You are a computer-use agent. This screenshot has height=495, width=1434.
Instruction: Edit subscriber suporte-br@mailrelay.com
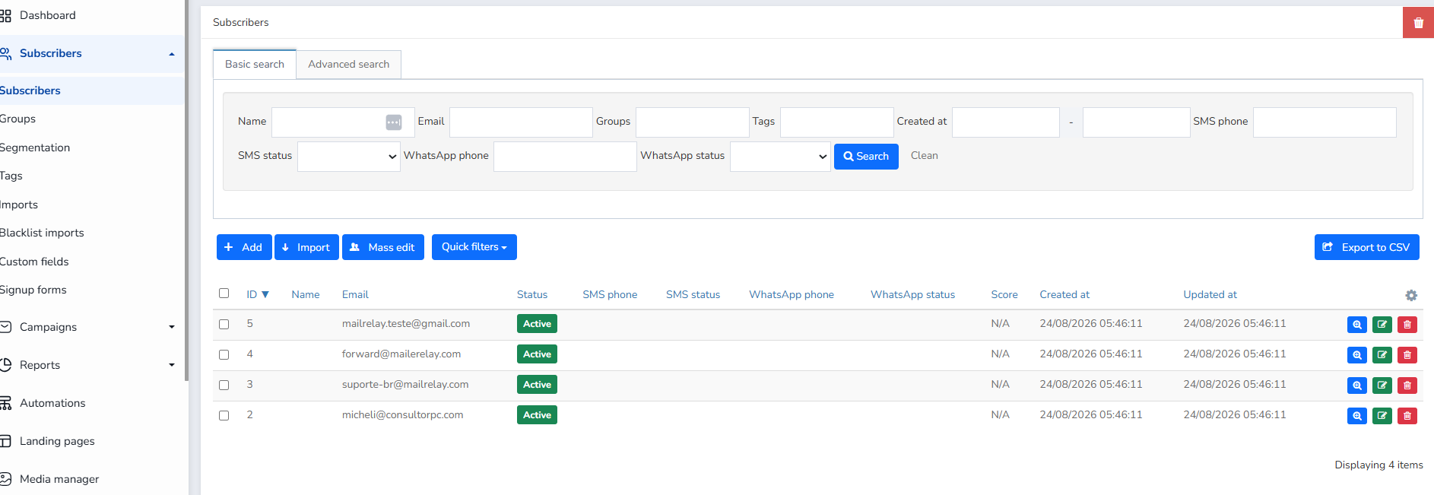[x=1382, y=386]
